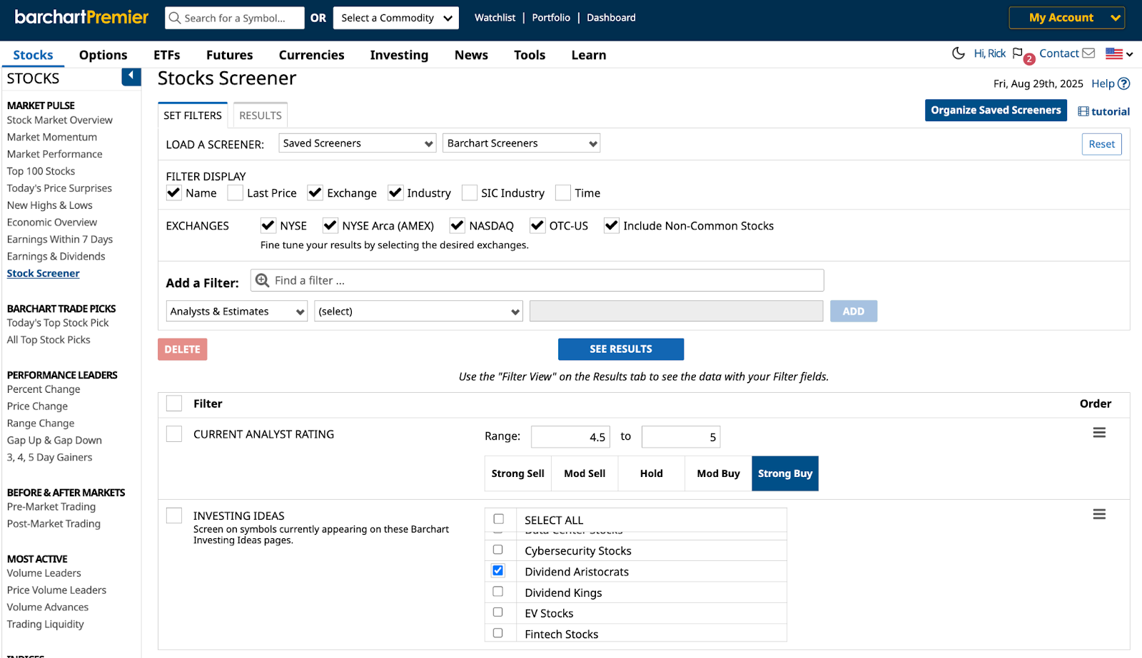Image resolution: width=1142 pixels, height=658 pixels.
Task: Open the screener tutorial video icon
Action: coord(1083,111)
